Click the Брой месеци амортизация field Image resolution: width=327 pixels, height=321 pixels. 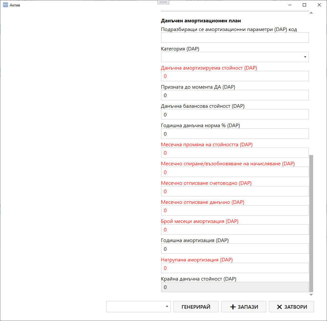coord(235,230)
